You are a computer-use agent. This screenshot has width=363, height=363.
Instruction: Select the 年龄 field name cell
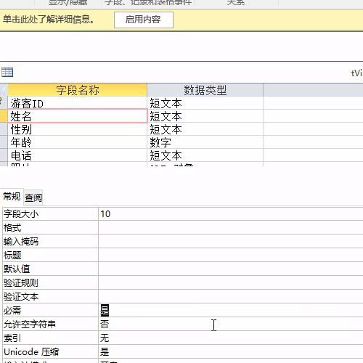coord(78,142)
